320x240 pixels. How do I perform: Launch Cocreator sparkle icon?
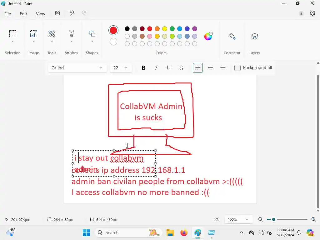pos(232,36)
